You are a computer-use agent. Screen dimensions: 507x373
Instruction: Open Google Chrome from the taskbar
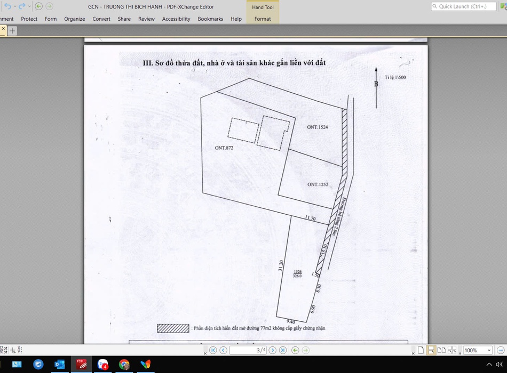(124, 364)
